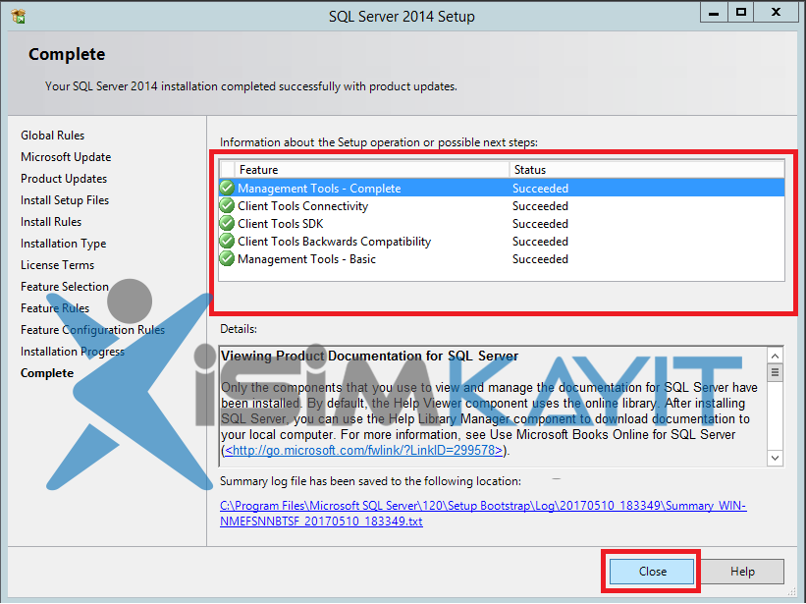Click green check beside Client Tools Backwards Compatibility
The image size is (806, 604).
227,241
